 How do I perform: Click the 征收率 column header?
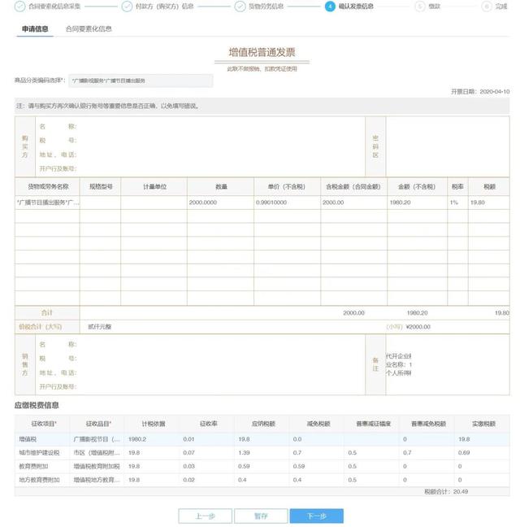[x=209, y=424]
